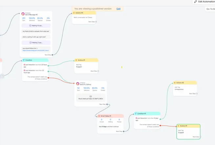This screenshot has height=145, width=215.
Task: Click Instagram icon on Send FU (24hrs) node
Action: [77, 84]
